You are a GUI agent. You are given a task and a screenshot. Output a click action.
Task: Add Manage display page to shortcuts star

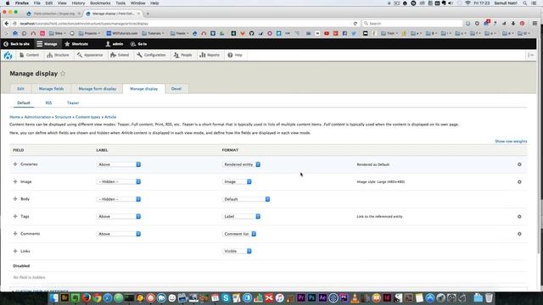[63, 74]
